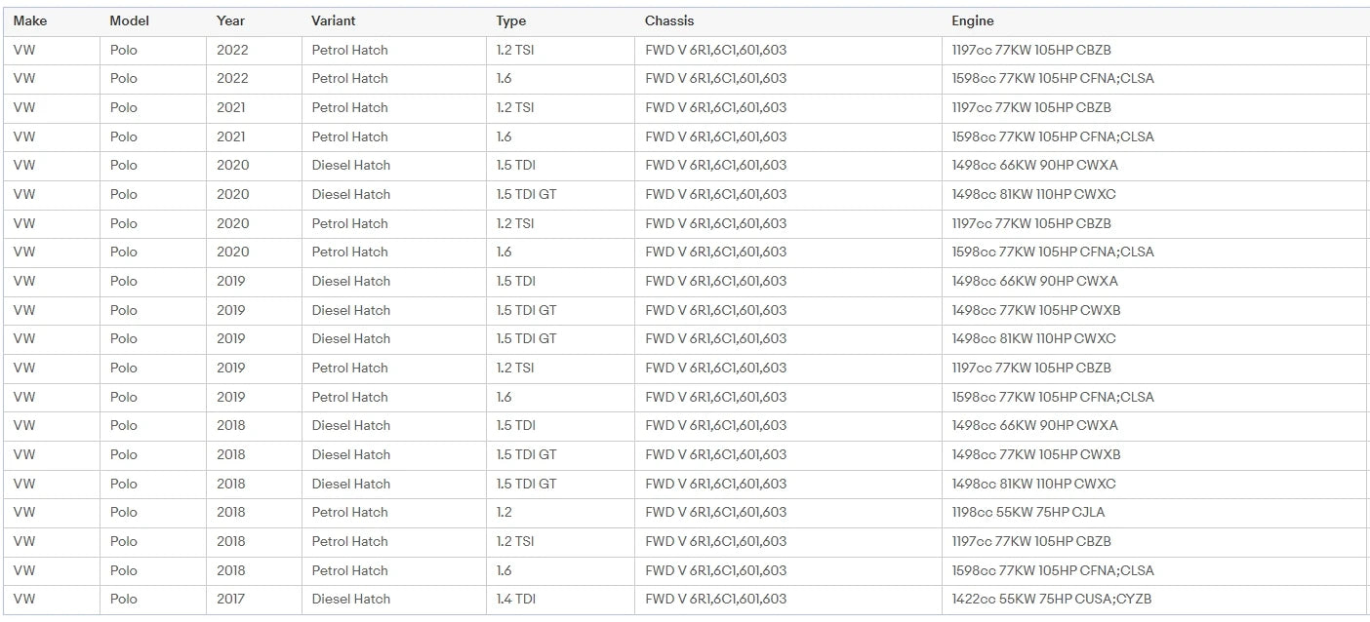Click the 'Type' column header

coord(511,20)
